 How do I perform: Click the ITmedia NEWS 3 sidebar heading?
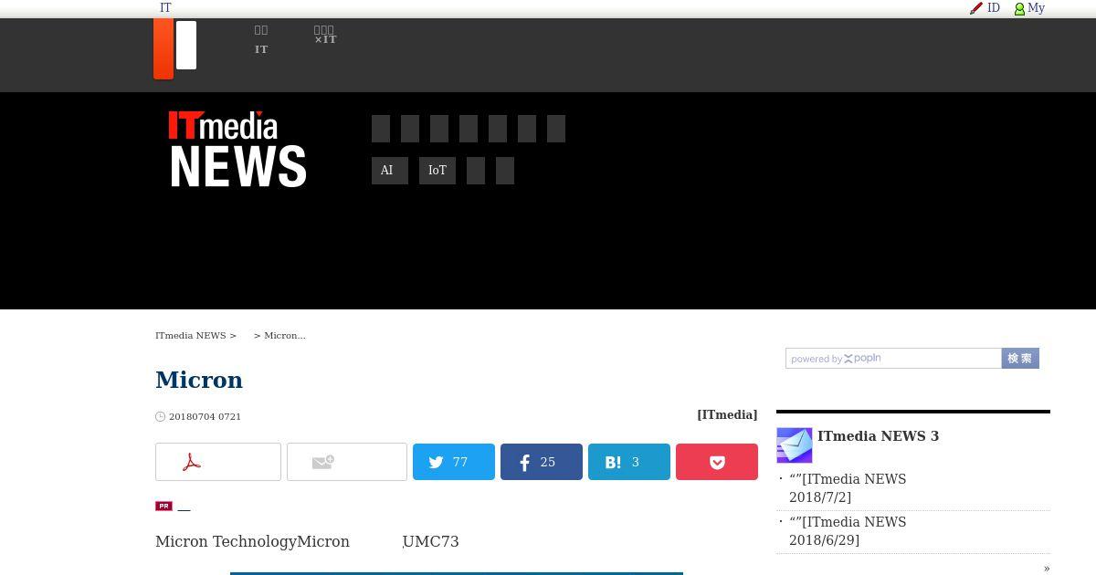tap(878, 435)
